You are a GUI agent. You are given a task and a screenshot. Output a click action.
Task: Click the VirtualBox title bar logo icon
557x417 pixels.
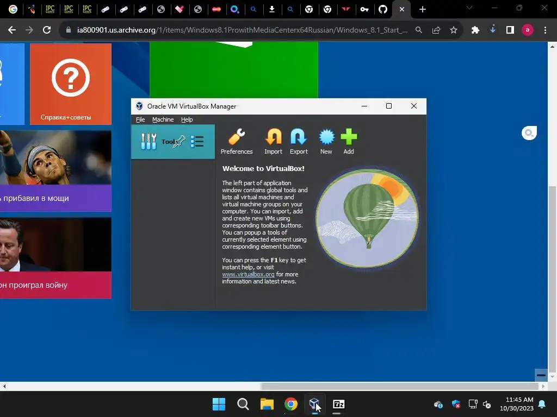pyautogui.click(x=139, y=106)
